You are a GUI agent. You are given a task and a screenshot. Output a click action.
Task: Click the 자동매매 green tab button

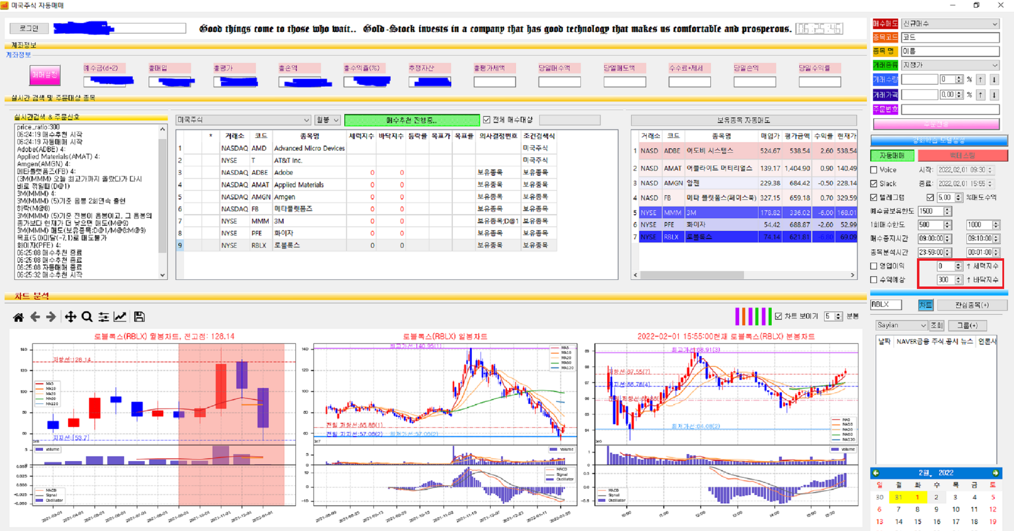(892, 156)
